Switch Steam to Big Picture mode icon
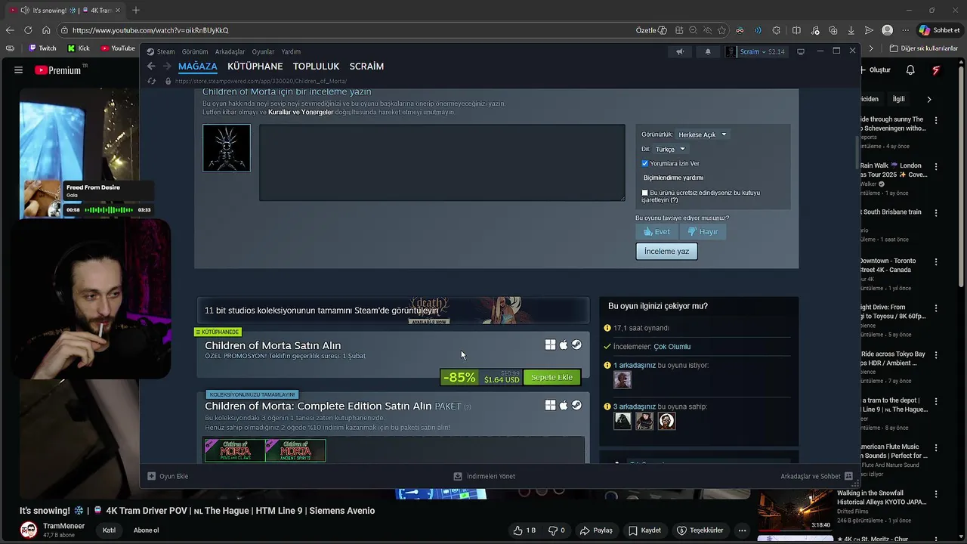 point(801,51)
